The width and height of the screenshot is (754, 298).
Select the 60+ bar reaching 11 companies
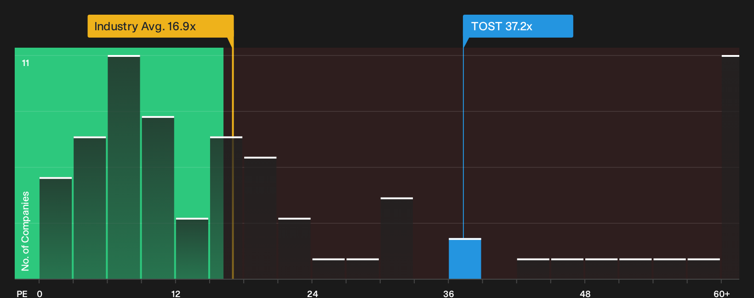point(731,167)
